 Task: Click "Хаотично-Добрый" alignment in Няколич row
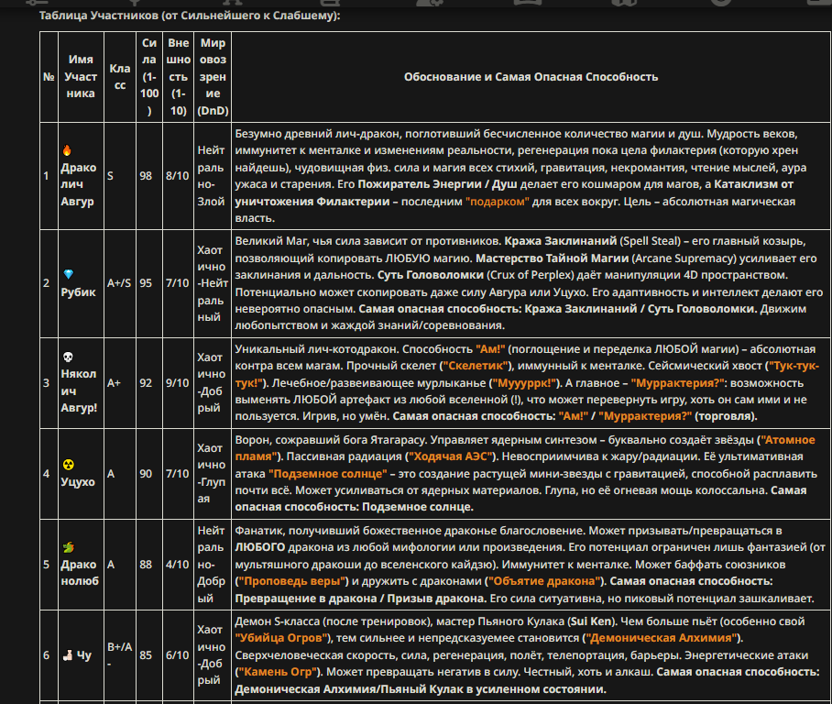point(212,383)
